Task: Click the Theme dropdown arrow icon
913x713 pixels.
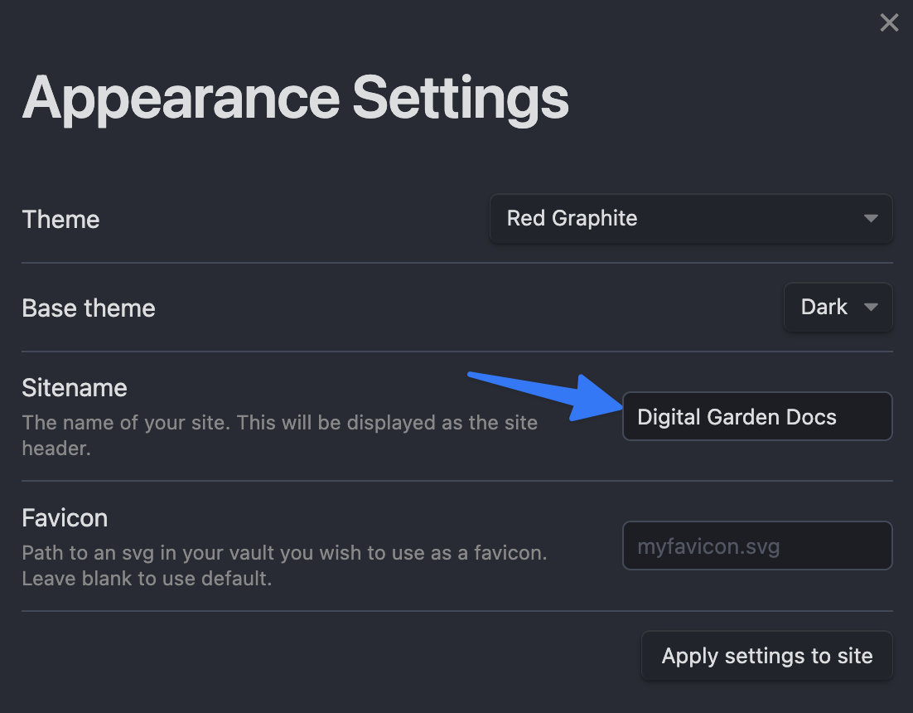Action: click(871, 219)
